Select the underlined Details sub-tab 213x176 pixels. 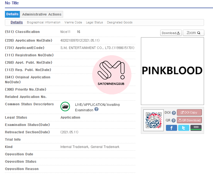[17, 22]
